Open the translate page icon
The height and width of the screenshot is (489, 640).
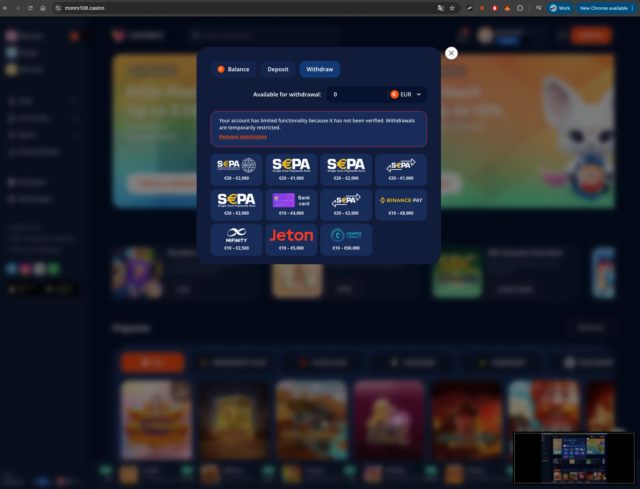click(441, 8)
